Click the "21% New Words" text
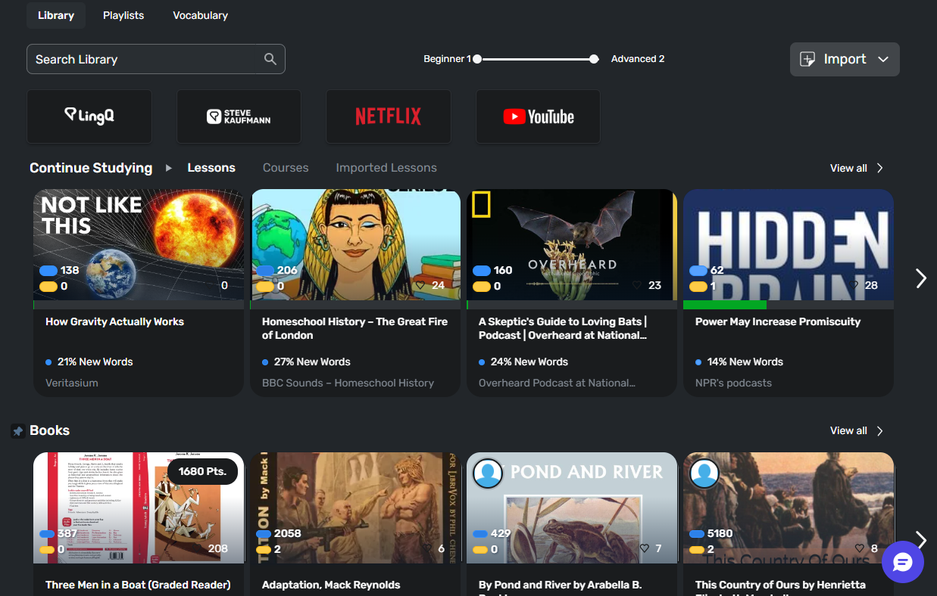Viewport: 937px width, 596px height. (x=95, y=362)
